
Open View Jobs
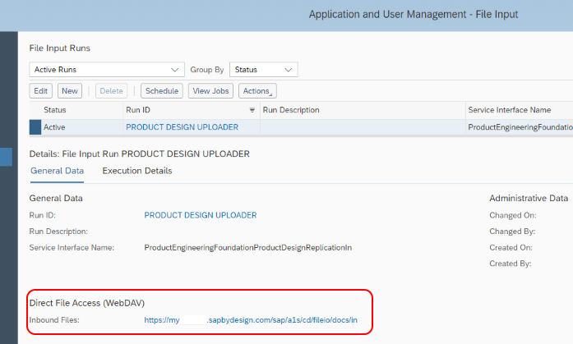211,91
